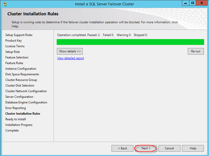Image resolution: width=209 pixels, height=156 pixels.
Task: Maximize the setup window
Action: pyautogui.click(x=193, y=3)
